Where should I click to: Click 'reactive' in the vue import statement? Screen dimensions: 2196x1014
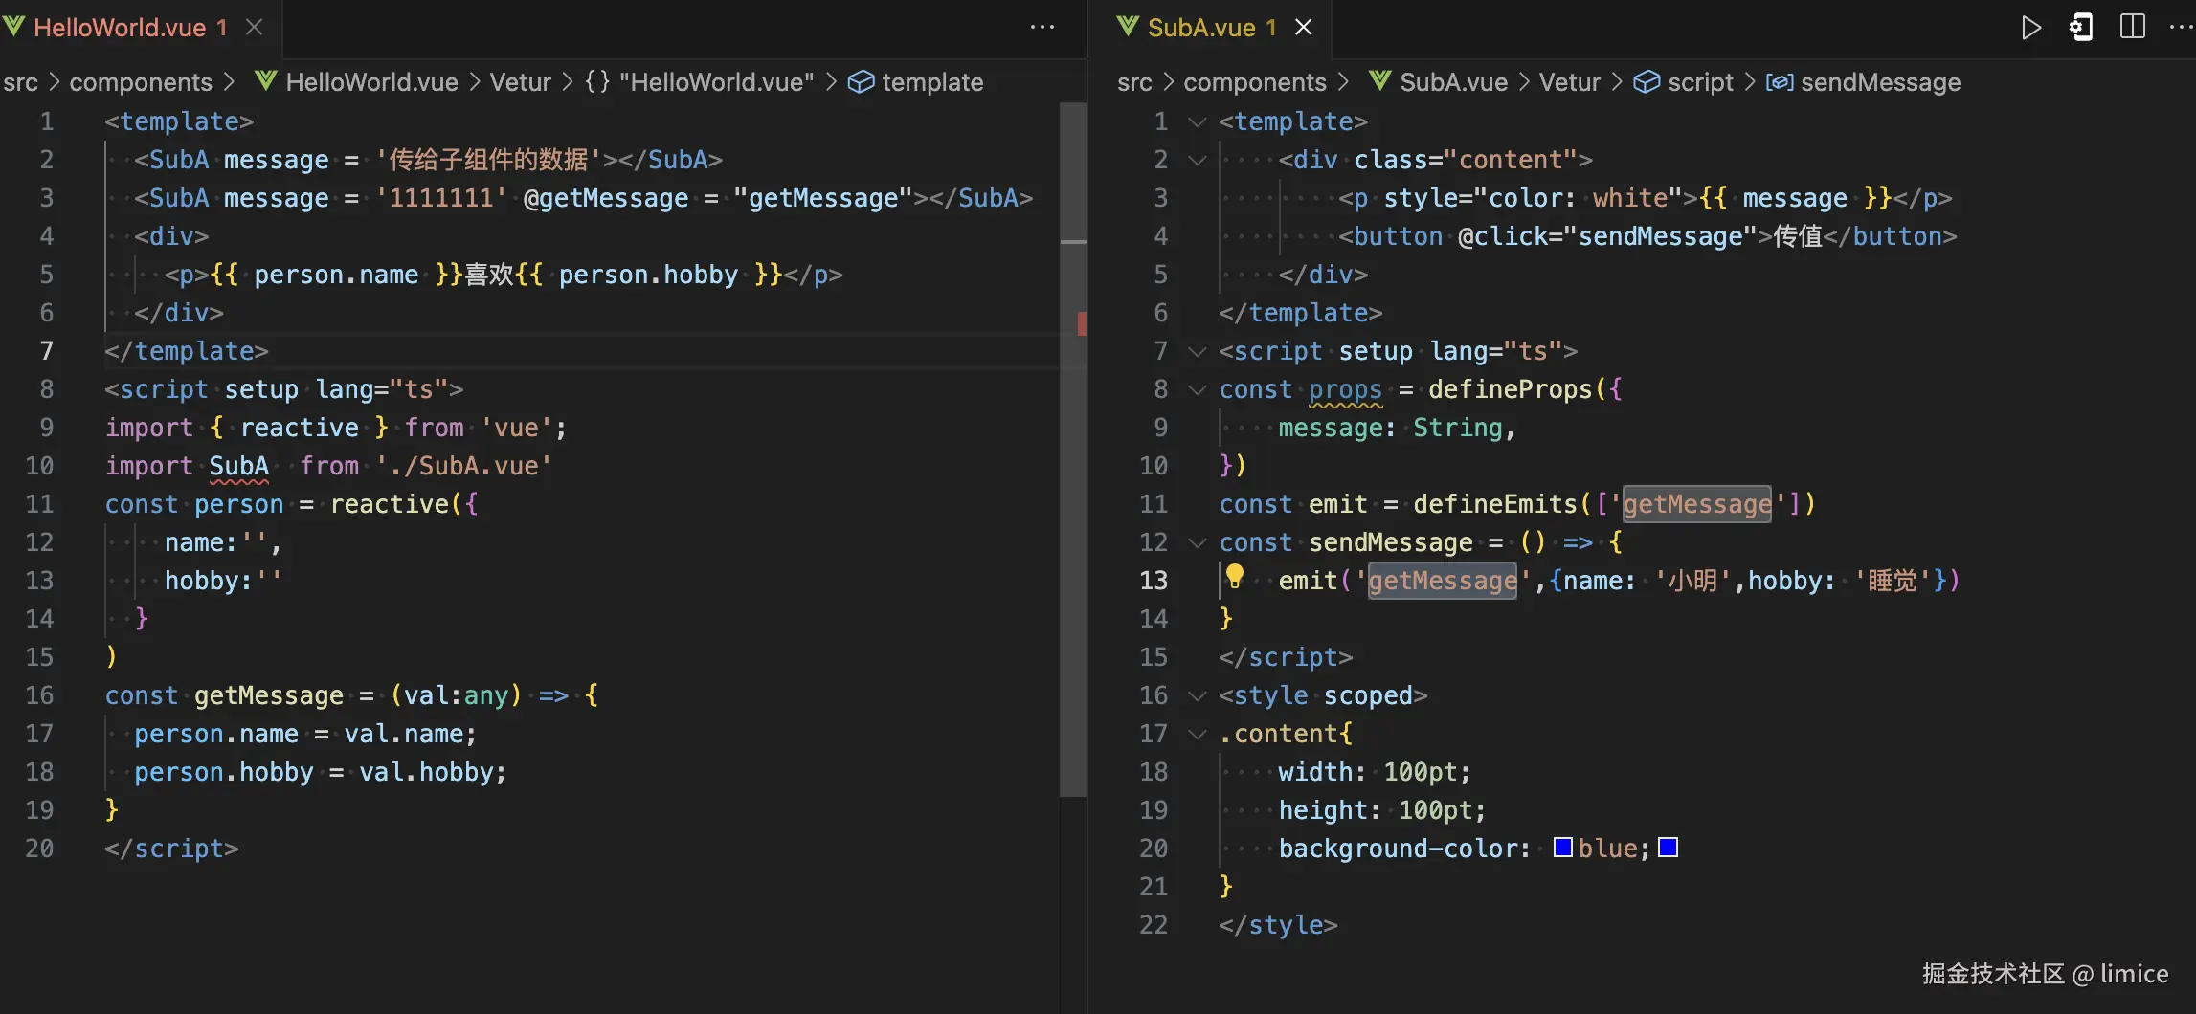(300, 428)
